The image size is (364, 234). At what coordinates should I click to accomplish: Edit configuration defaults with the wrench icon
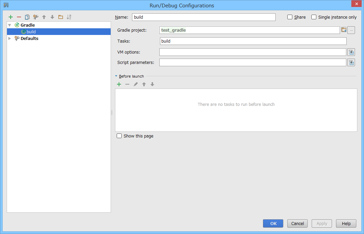[35, 17]
